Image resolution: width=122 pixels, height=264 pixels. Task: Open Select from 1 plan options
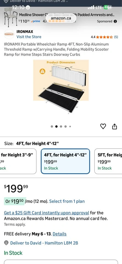coord(67,201)
